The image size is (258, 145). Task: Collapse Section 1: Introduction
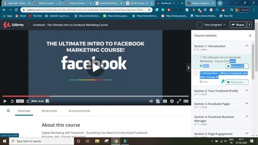click(x=247, y=46)
